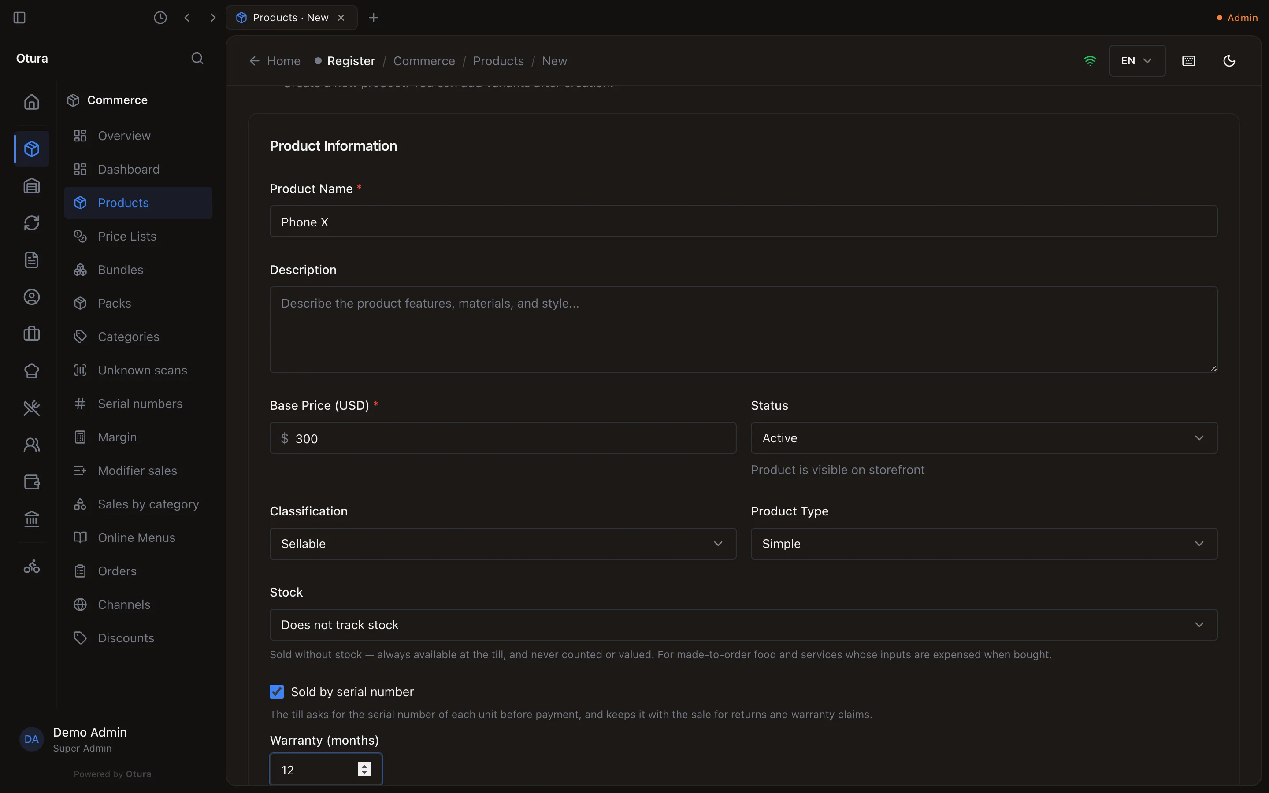The image size is (1269, 793).
Task: Open the bicycle delivery rail icon
Action: (x=31, y=567)
